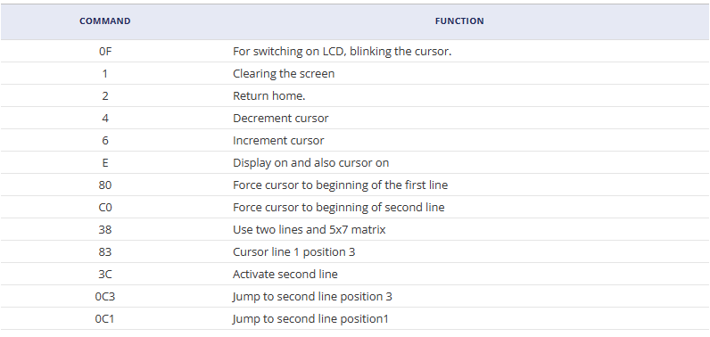This screenshot has height=337, width=710.
Task: Click 'Activate second line' function text
Action: 285,274
